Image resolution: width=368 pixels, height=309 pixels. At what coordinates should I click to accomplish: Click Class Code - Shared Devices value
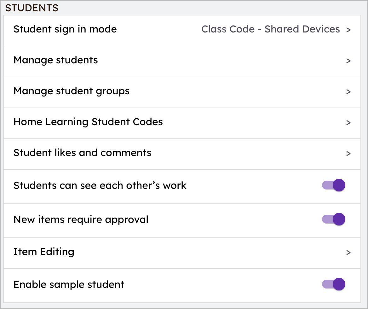(270, 29)
